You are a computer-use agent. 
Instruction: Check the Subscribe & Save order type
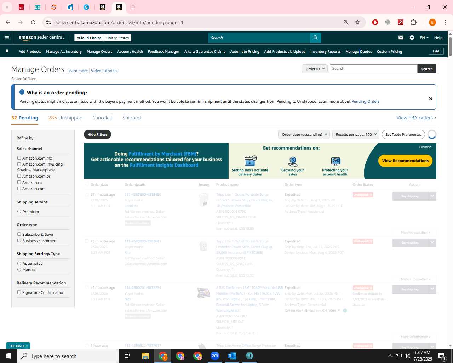click(x=19, y=234)
